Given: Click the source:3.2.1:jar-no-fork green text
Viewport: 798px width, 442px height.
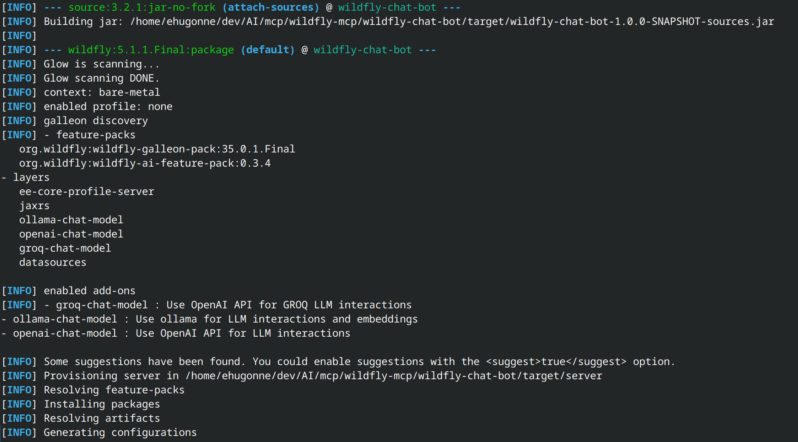Looking at the screenshot, I should [x=142, y=8].
